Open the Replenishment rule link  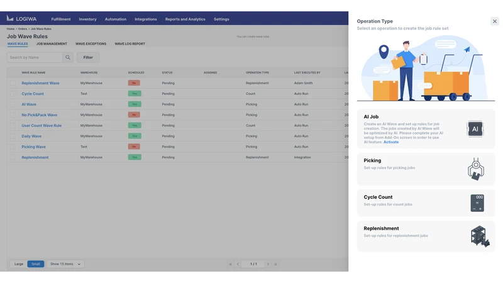(x=35, y=157)
